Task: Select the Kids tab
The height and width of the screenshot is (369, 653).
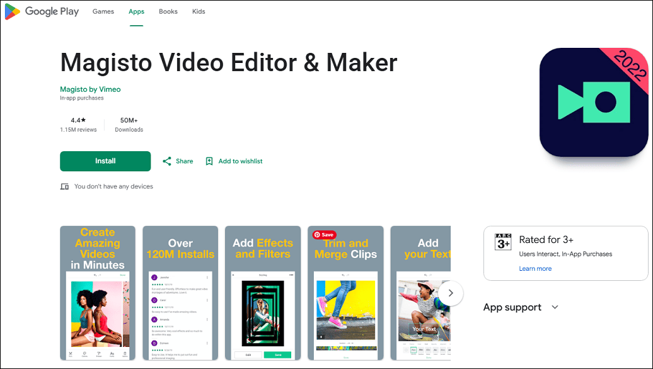Action: tap(199, 11)
